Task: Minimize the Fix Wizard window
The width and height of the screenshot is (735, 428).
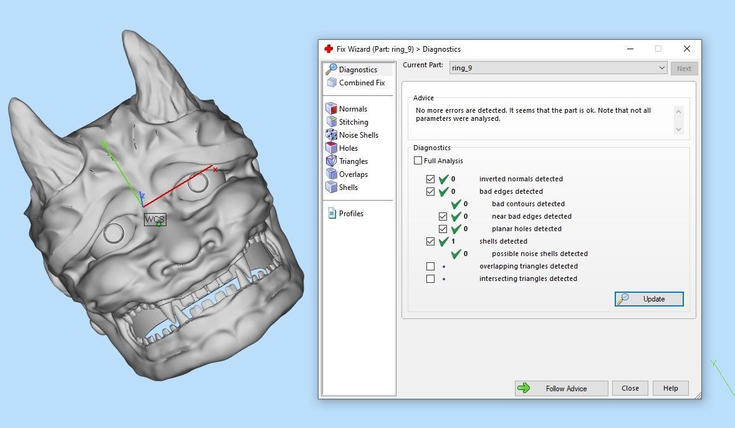Action: coord(630,49)
